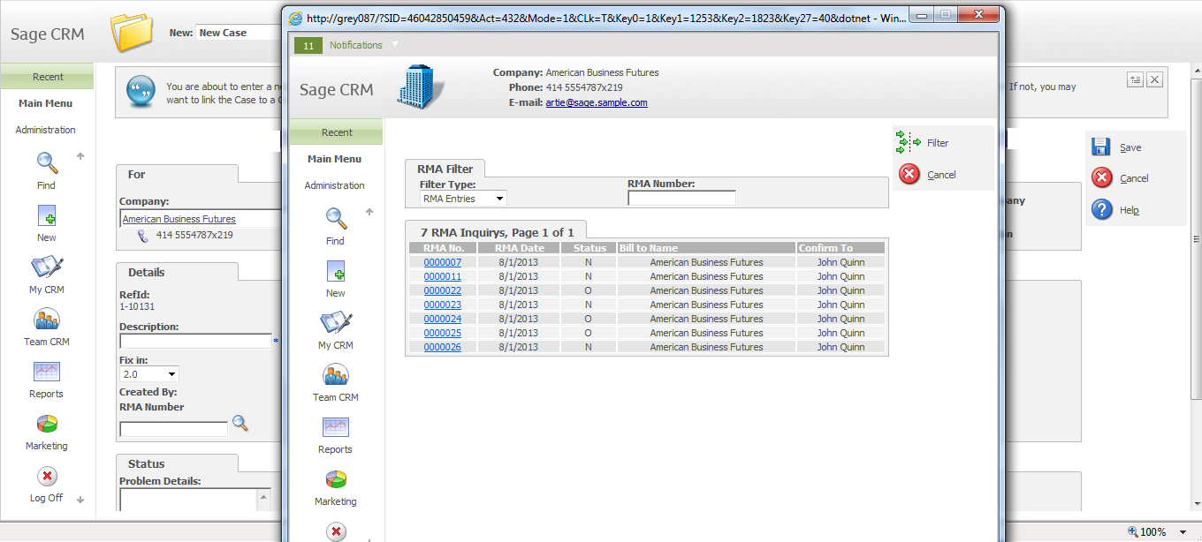The width and height of the screenshot is (1202, 542).
Task: Click the 8/1/2013 date in the 0000026 row
Action: click(519, 347)
